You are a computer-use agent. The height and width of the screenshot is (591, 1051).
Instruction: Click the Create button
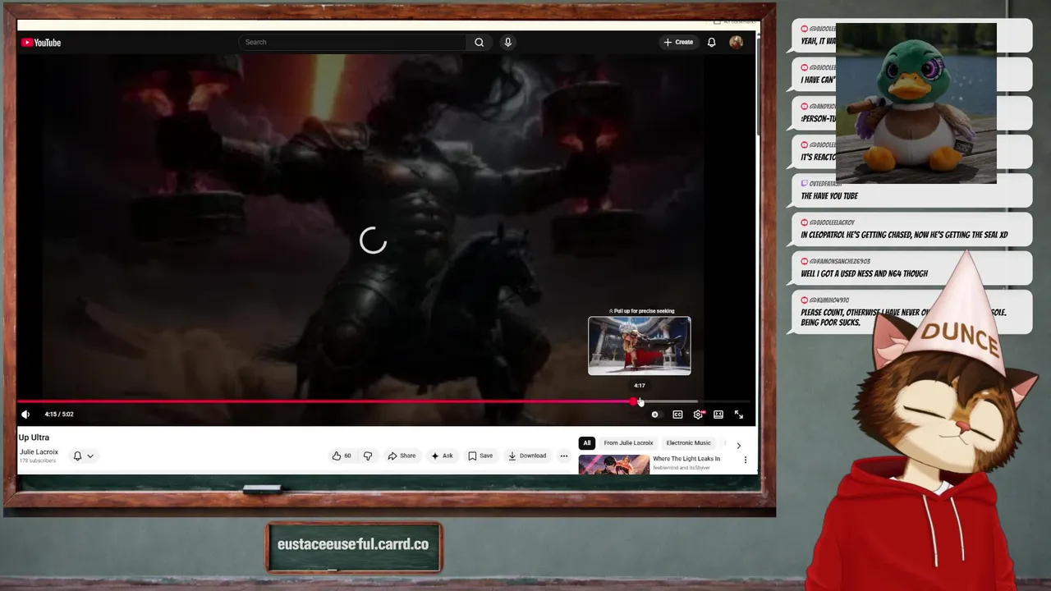[x=678, y=43]
